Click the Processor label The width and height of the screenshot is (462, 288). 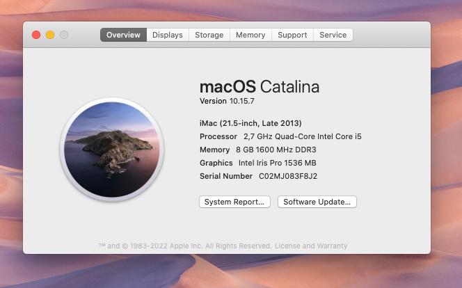(x=218, y=136)
